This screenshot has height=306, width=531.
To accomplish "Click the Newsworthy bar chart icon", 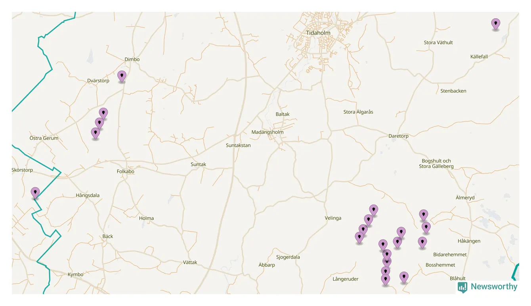I will click(x=462, y=287).
